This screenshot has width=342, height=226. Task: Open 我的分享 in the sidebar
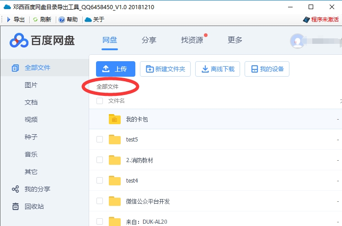37,189
